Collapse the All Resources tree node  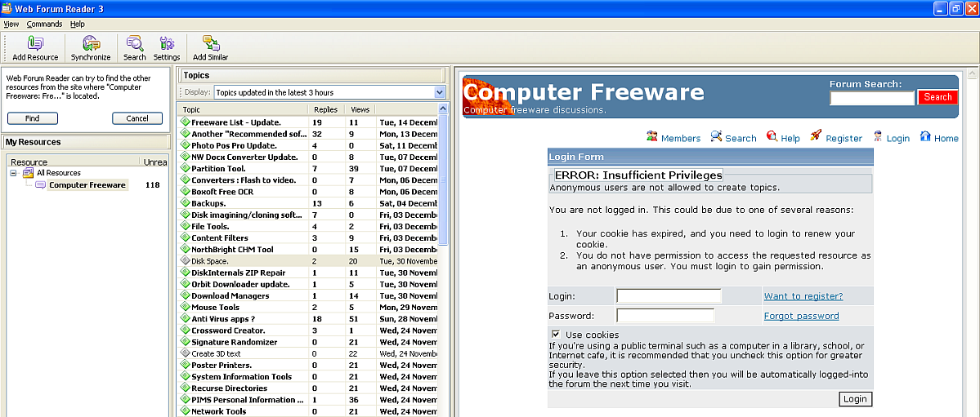[x=14, y=173]
